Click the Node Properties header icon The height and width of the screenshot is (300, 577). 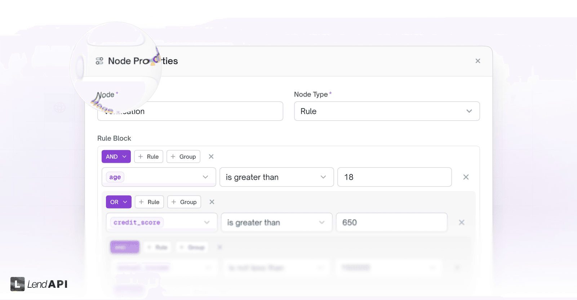(99, 61)
